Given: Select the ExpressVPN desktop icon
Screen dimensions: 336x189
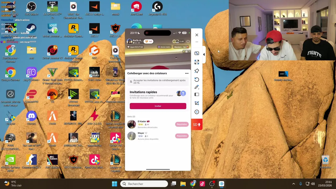Looking at the screenshot, I should coord(31,96).
